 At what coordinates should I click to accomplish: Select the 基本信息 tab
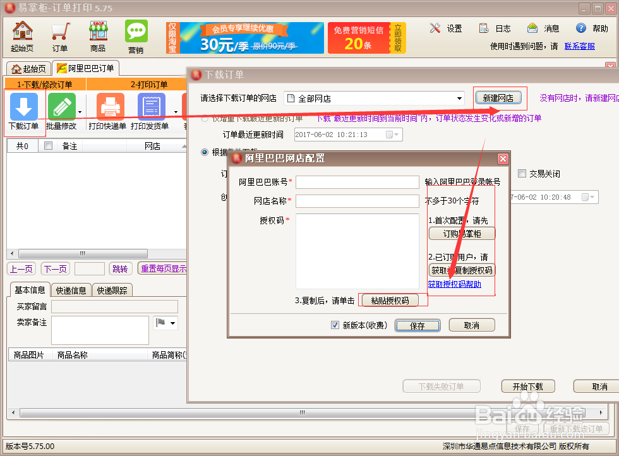pyautogui.click(x=30, y=290)
